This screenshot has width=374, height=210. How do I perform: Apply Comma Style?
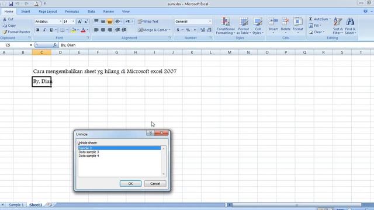pos(195,30)
